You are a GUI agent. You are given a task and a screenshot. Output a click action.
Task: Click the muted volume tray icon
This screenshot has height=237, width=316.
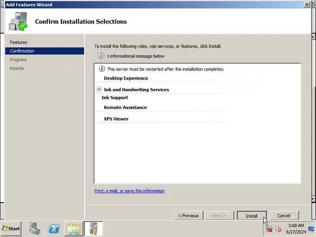278,229
